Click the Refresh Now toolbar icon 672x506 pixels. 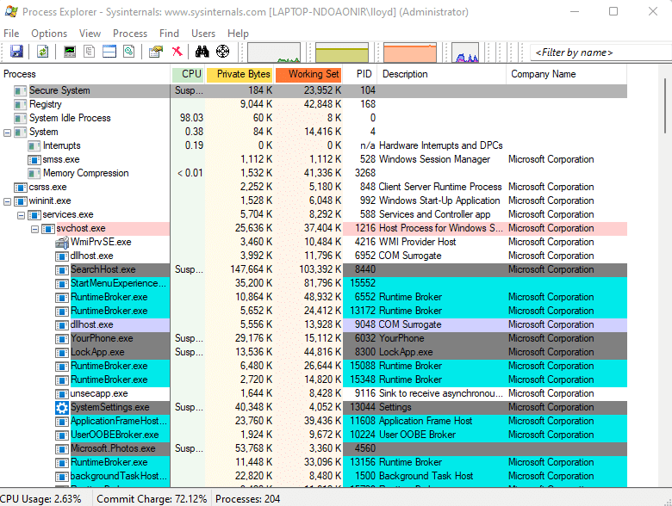point(41,52)
